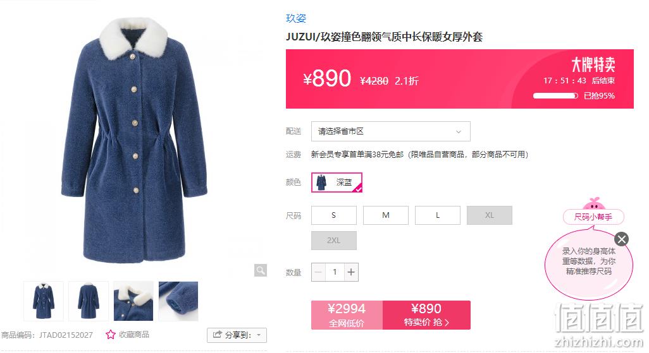This screenshot has width=649, height=353.
Task: Decrease quantity with the minus button
Action: (x=318, y=272)
